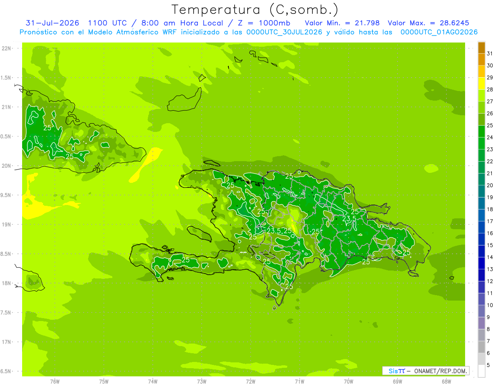Click the Valor Min. = 21.798 text
The image size is (501, 387).
[342, 23]
